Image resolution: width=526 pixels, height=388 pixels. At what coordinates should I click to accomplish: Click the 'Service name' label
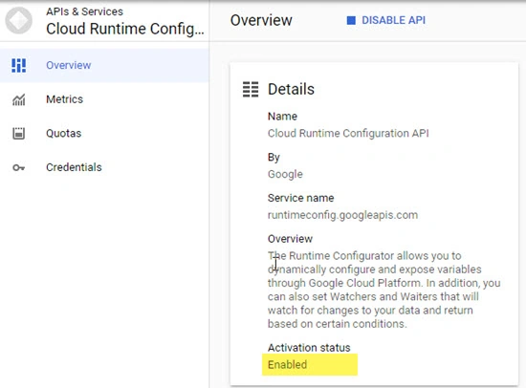click(x=301, y=198)
